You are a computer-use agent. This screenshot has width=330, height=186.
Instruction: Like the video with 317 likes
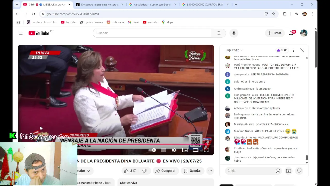click(130, 171)
